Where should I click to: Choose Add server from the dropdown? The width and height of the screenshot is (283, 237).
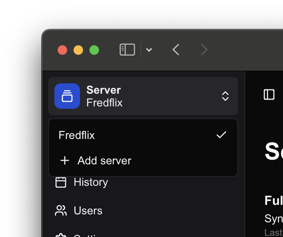pyautogui.click(x=143, y=160)
